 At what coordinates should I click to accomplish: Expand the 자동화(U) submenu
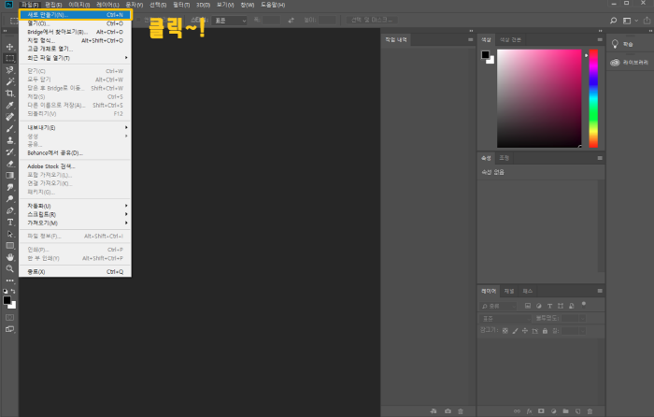75,206
